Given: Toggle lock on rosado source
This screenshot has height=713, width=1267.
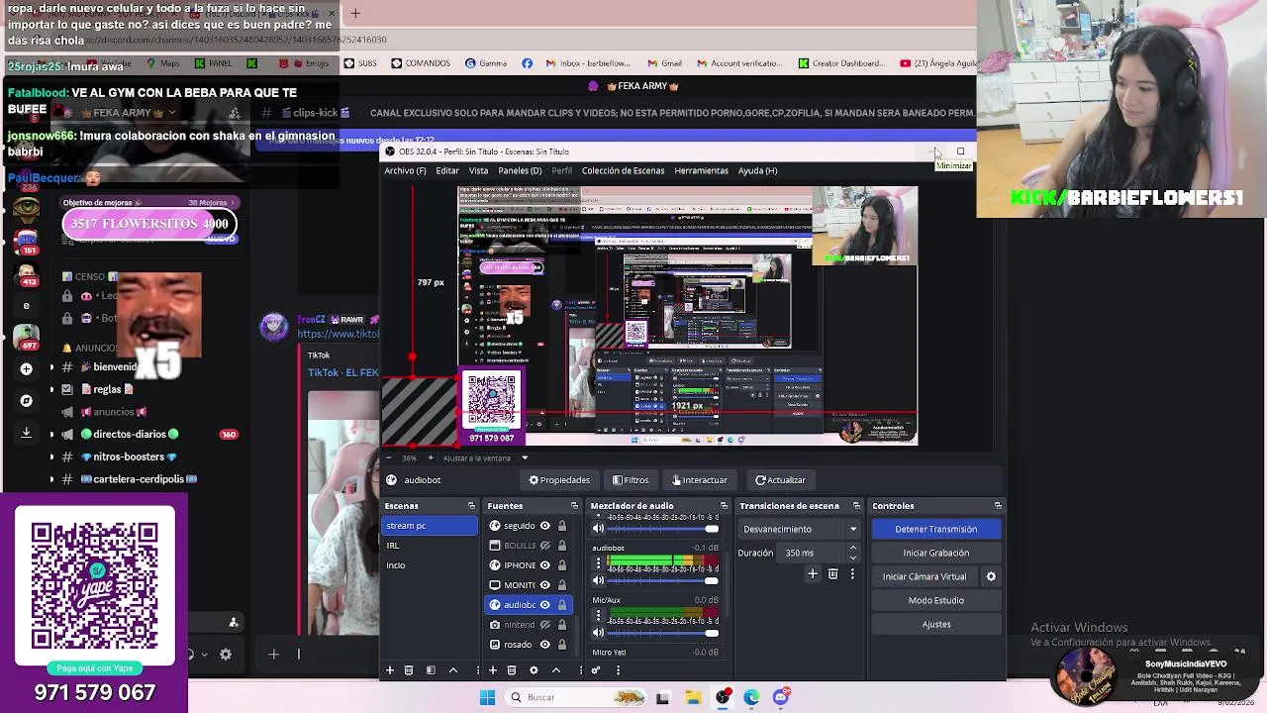Looking at the screenshot, I should 561,645.
